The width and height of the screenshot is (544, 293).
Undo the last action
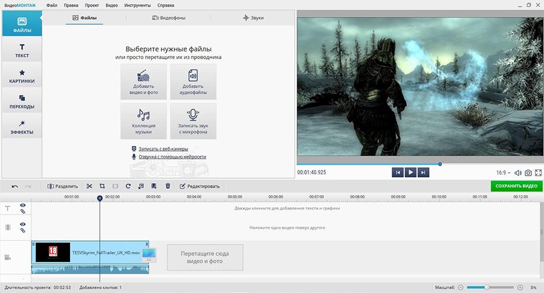tap(15, 186)
